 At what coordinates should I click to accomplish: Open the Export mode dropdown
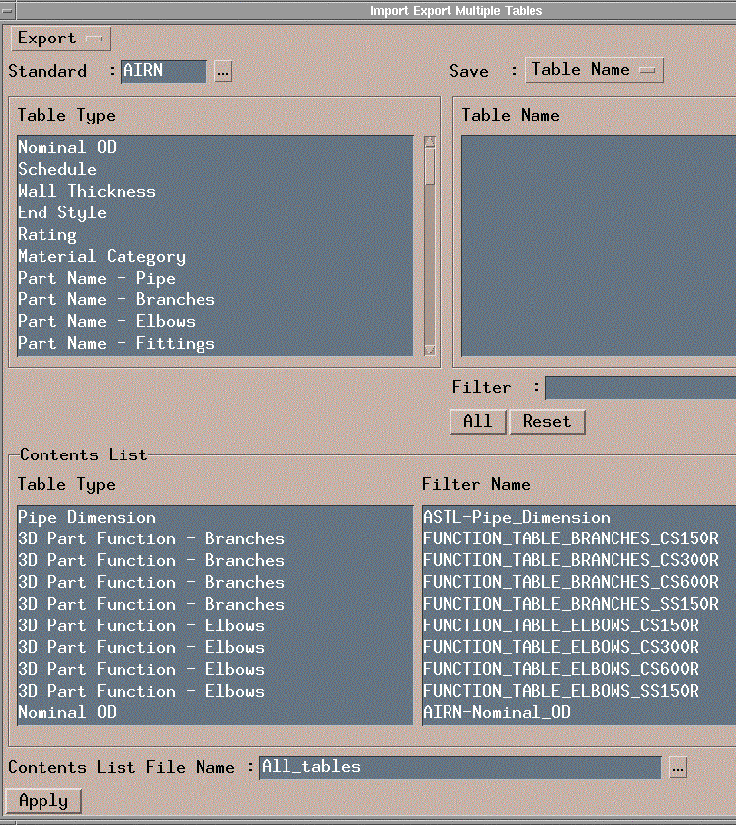click(60, 39)
